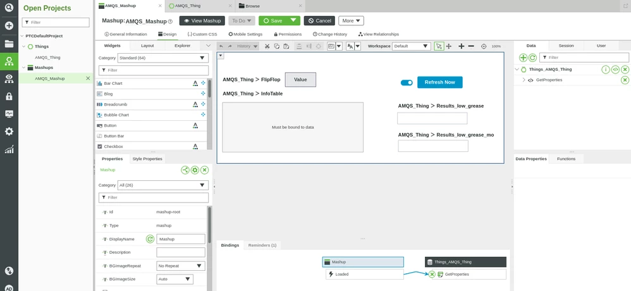Close AMQS_Mashup in the Open Projects list
Screen dimensions: 631x291
pos(88,78)
